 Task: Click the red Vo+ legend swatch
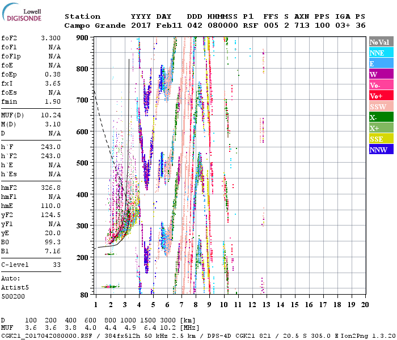click(x=380, y=96)
